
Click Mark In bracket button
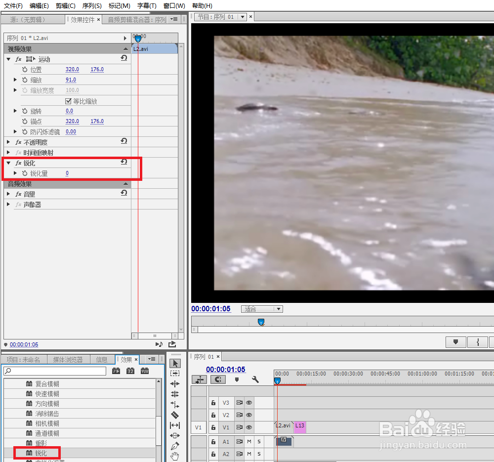pyautogui.click(x=478, y=342)
